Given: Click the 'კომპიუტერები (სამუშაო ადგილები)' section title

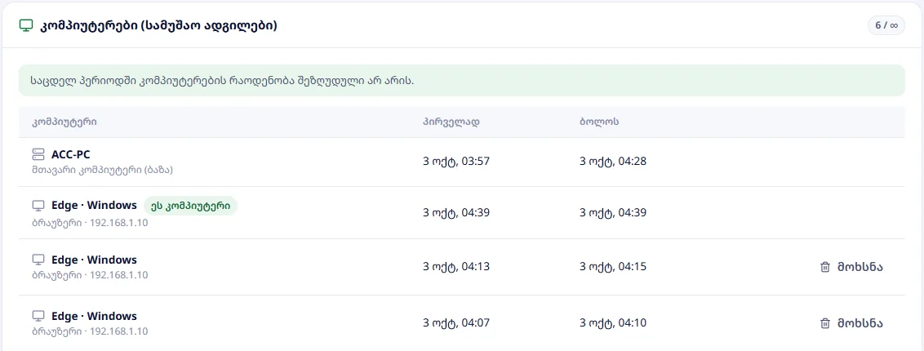Looking at the screenshot, I should coord(158,26).
